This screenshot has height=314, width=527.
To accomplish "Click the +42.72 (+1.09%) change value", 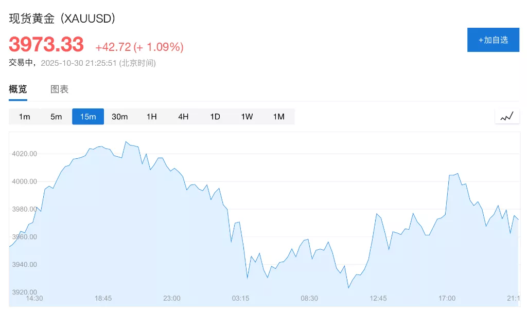I will (139, 47).
